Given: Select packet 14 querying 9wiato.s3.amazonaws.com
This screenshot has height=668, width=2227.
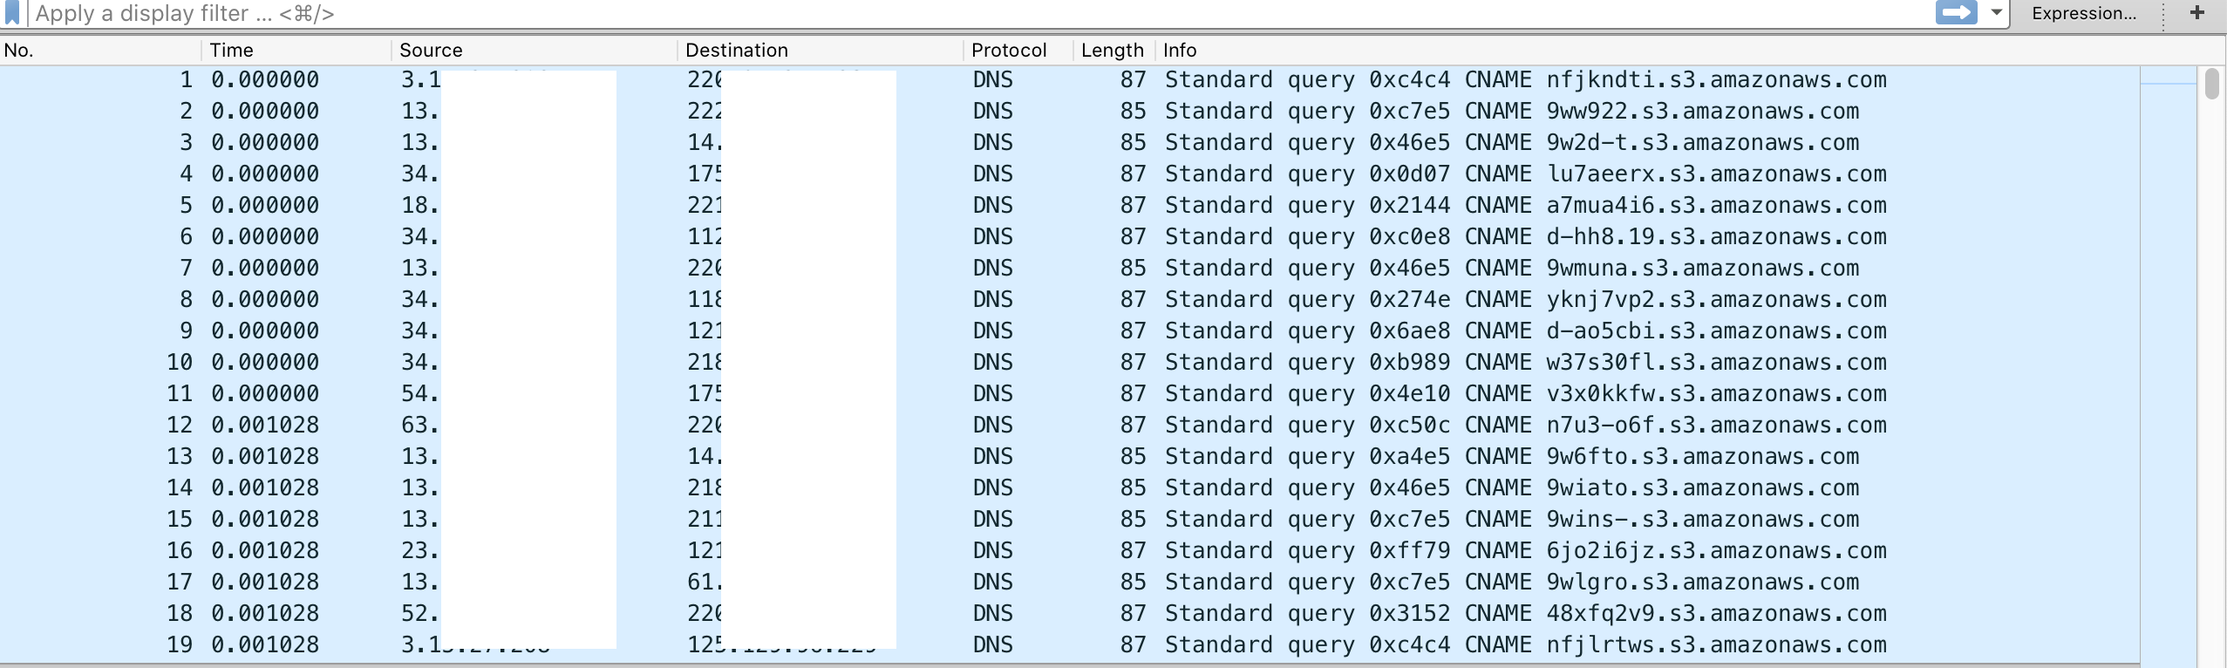Looking at the screenshot, I should (1070, 487).
